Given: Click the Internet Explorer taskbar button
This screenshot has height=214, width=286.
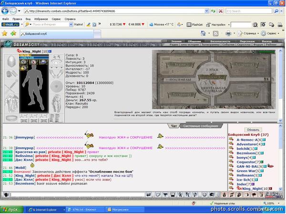Looking at the screenshot, I should click(x=46, y=210).
